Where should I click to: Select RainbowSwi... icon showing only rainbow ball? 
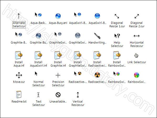tap(137, 75)
